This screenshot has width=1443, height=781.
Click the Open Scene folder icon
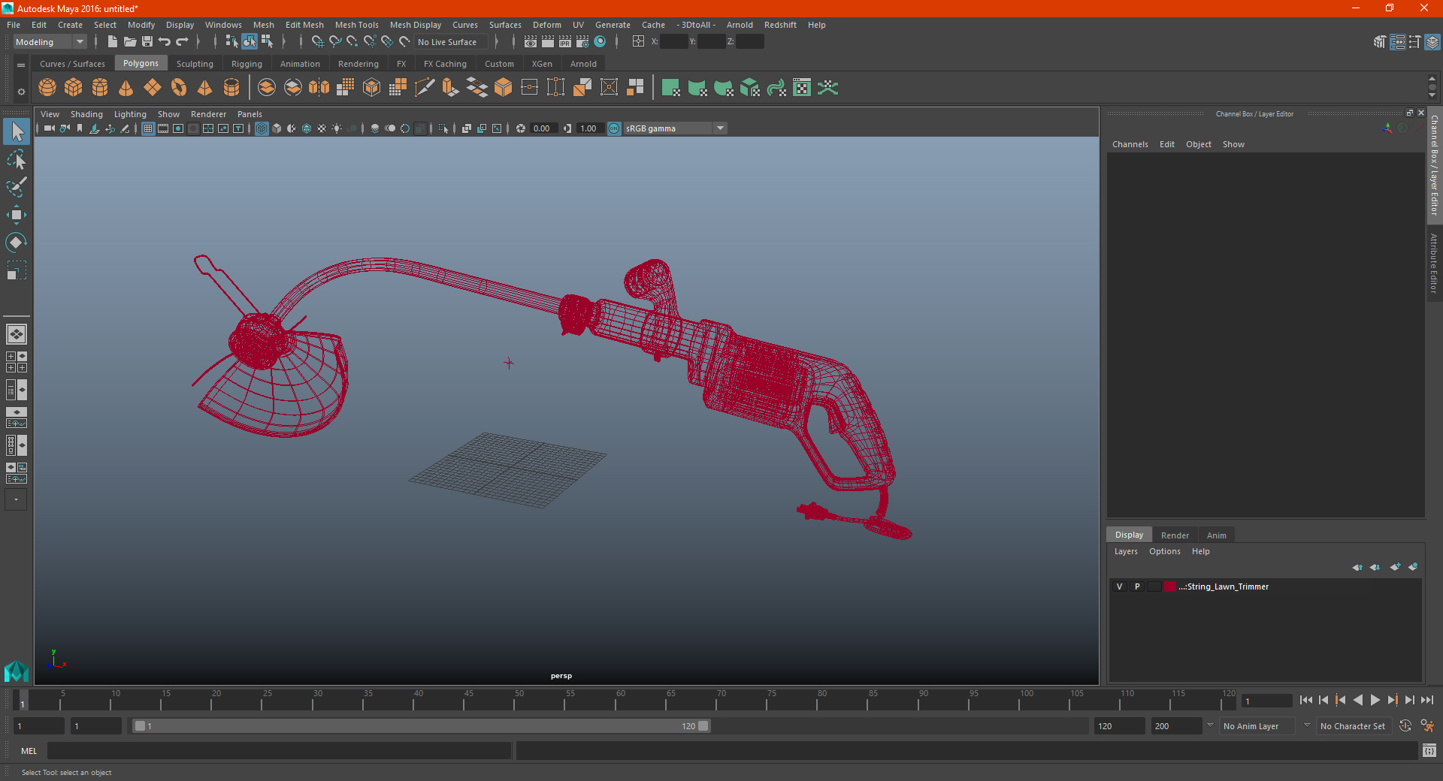point(130,42)
